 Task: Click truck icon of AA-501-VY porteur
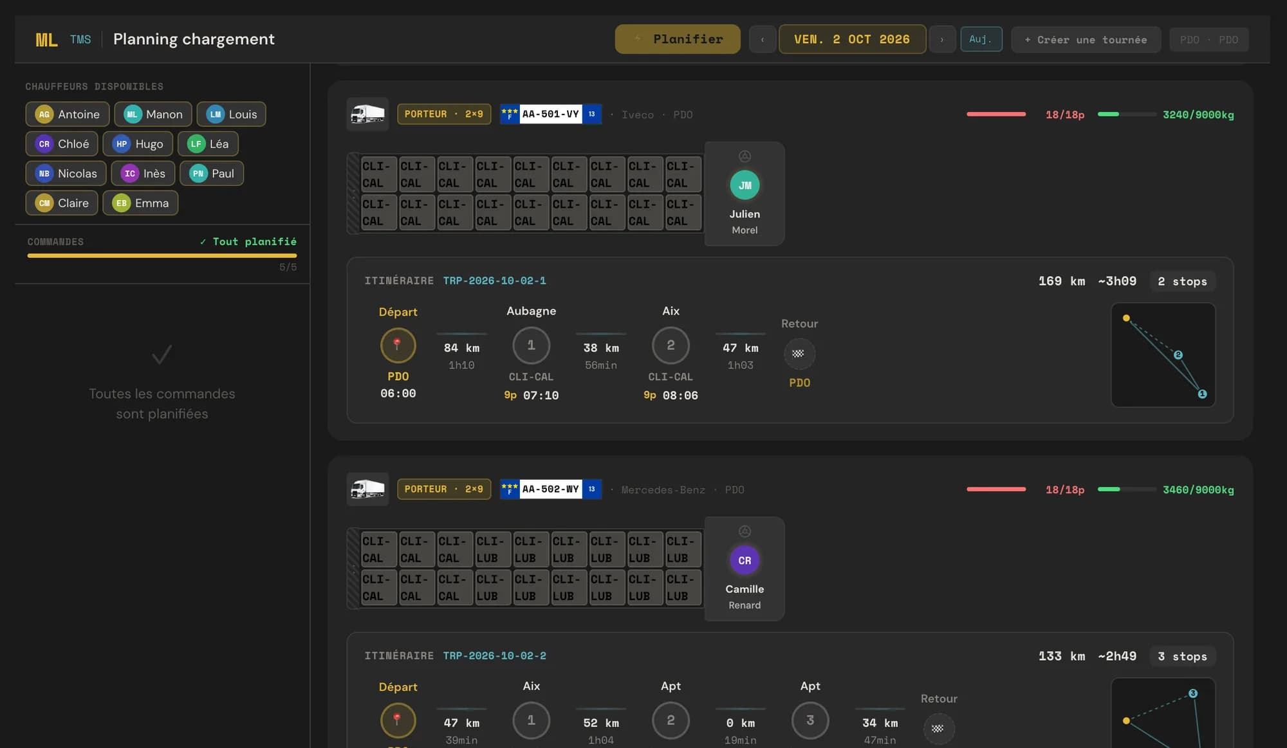pos(367,114)
